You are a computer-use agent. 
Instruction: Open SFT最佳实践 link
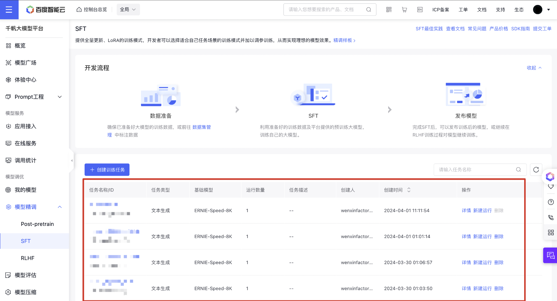point(429,29)
